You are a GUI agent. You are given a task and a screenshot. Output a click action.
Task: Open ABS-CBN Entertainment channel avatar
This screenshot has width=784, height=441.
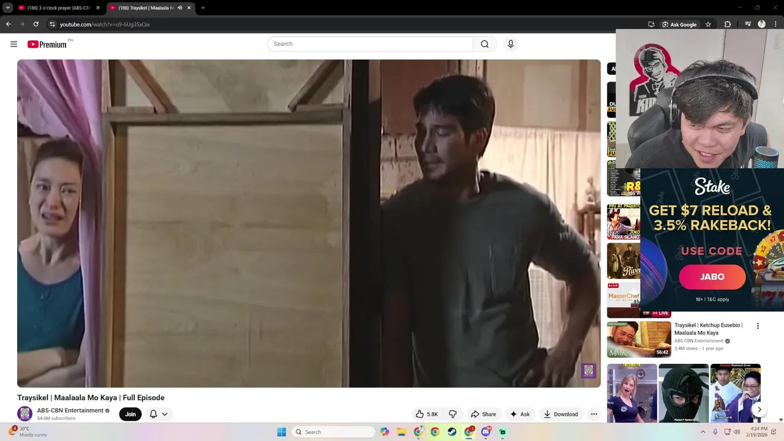click(x=24, y=414)
